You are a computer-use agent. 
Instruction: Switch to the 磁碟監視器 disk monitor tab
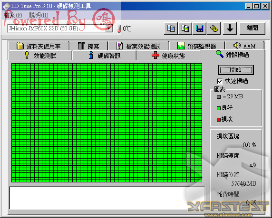tap(197, 46)
